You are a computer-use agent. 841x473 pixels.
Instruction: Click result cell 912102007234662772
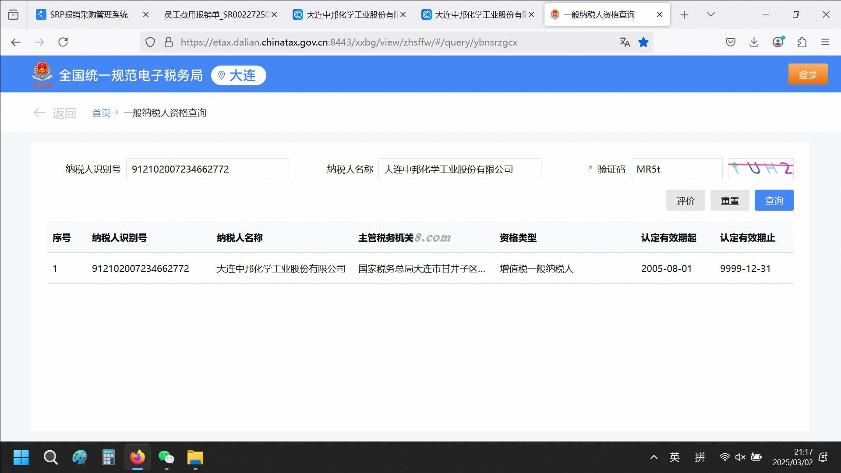click(x=140, y=269)
